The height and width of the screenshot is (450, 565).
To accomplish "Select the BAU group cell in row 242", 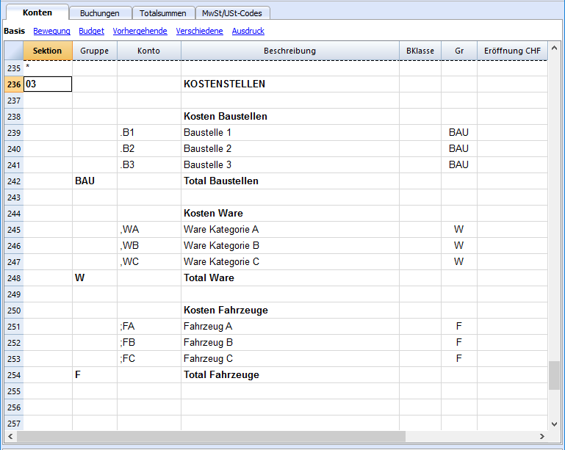I will (x=95, y=181).
